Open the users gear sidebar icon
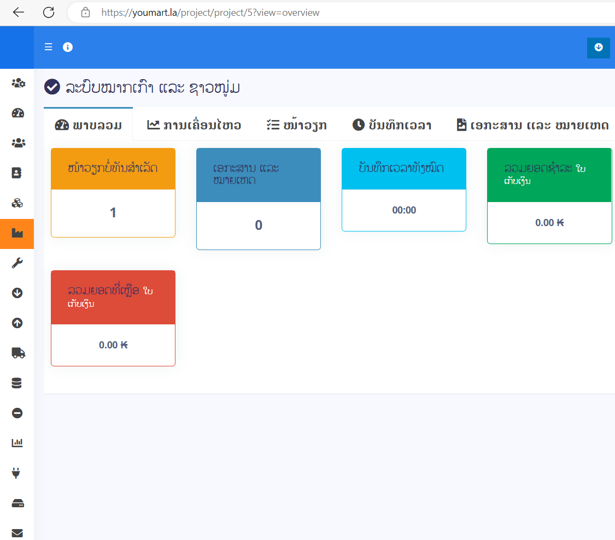The width and height of the screenshot is (615, 540). [18, 83]
